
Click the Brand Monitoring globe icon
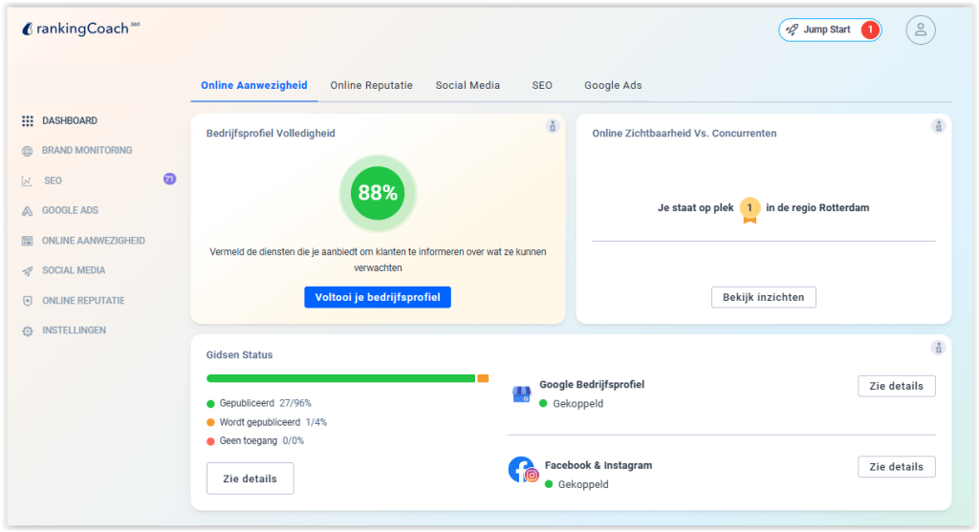[x=28, y=151]
